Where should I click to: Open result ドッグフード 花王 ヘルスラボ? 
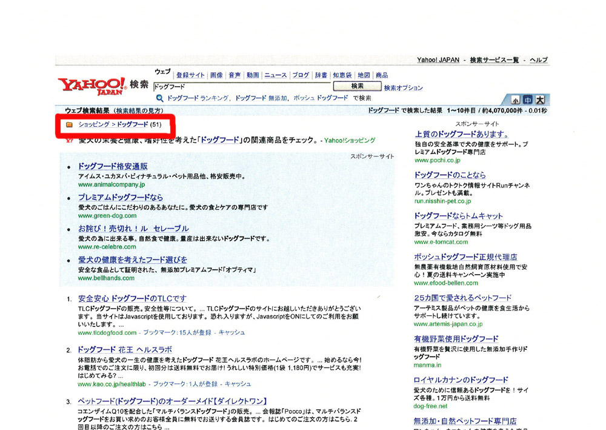click(x=125, y=349)
